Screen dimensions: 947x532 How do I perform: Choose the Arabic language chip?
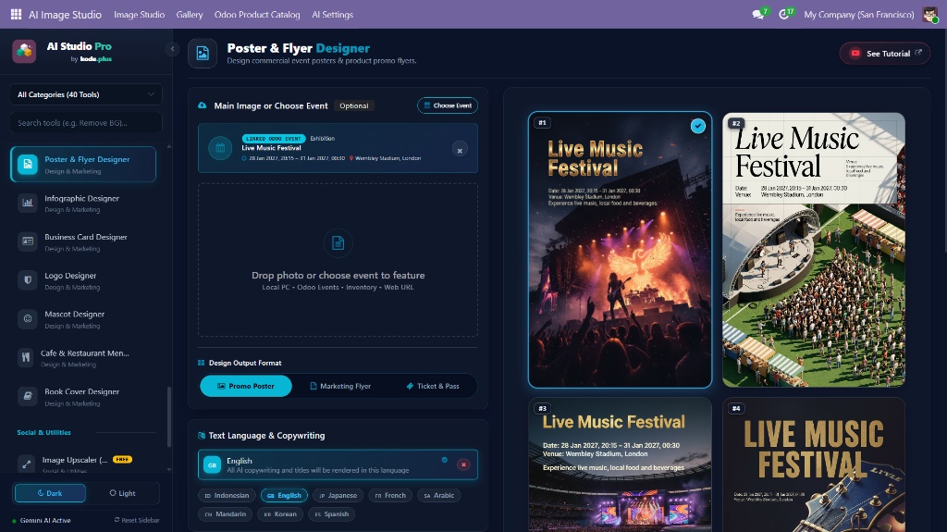[x=438, y=495]
